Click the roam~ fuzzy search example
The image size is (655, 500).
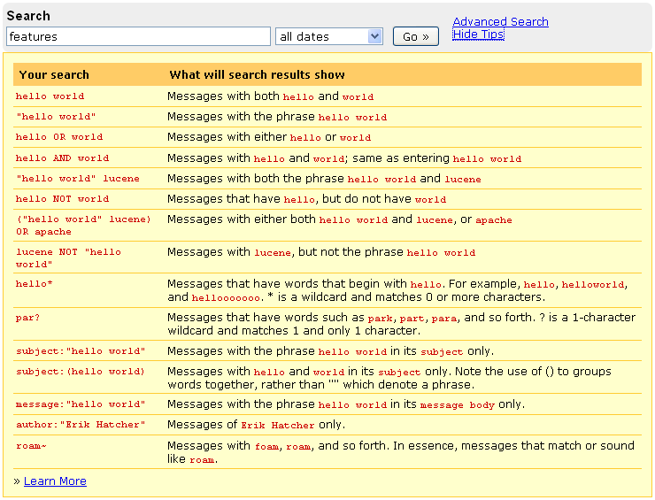pyautogui.click(x=31, y=446)
